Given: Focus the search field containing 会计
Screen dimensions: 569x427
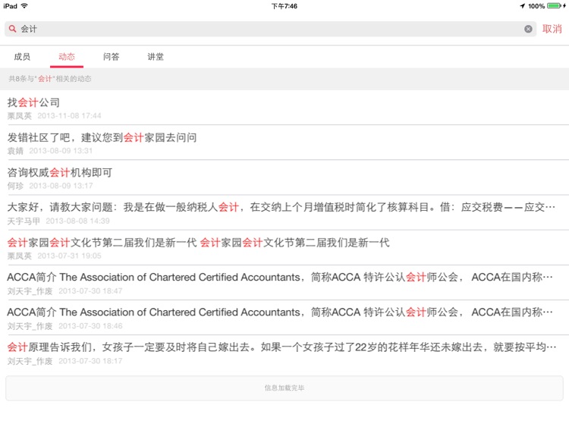Looking at the screenshot, I should coord(270,29).
